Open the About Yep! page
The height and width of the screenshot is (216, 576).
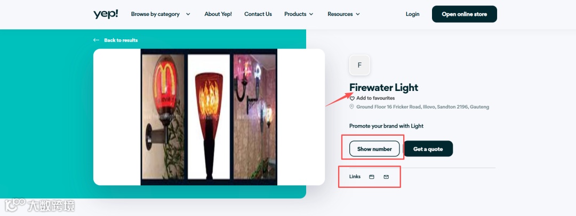pos(218,14)
